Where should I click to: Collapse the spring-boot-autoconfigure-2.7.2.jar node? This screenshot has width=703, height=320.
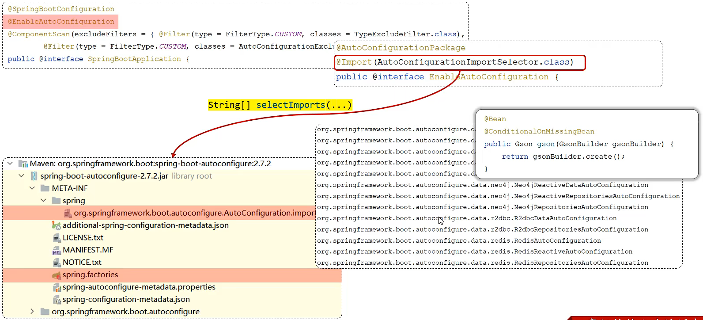[x=21, y=176]
